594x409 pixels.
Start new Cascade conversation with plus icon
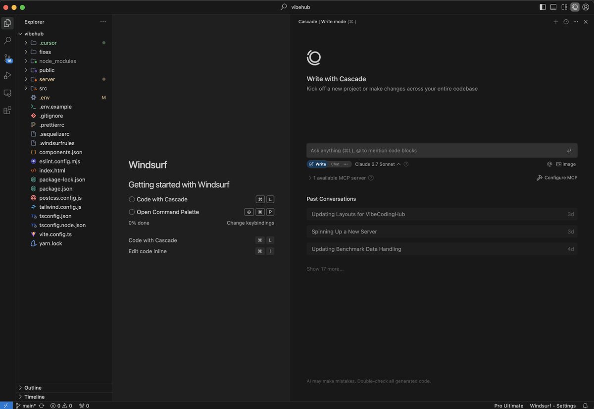coord(556,22)
